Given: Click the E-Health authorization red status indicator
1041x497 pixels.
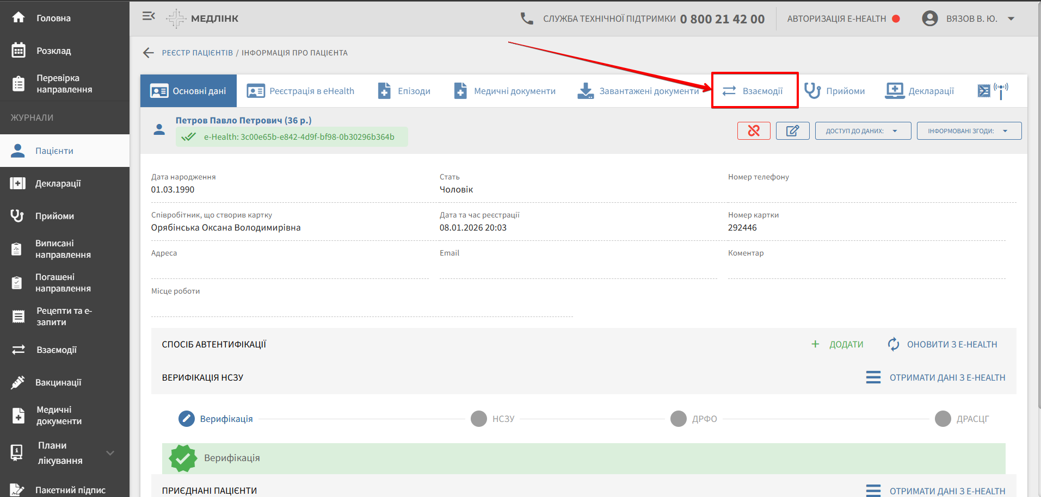Looking at the screenshot, I should coord(896,18).
